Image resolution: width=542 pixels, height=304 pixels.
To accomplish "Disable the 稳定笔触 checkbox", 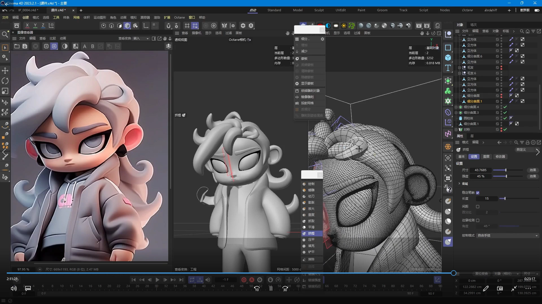I will point(478,193).
